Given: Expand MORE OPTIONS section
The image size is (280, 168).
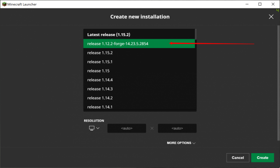Looking at the screenshot, I should click(x=181, y=143).
